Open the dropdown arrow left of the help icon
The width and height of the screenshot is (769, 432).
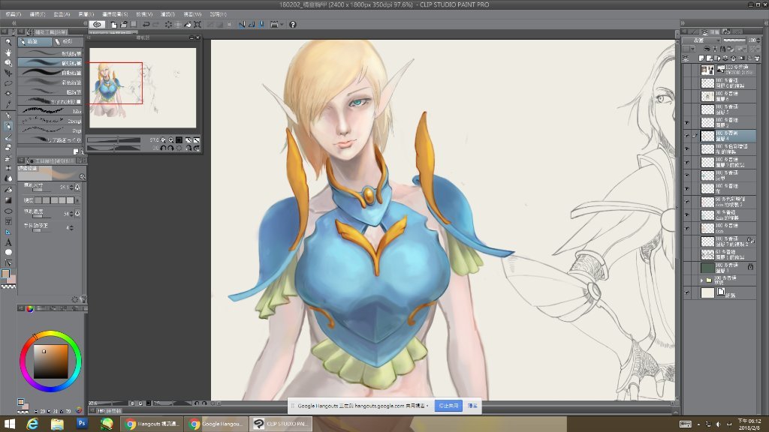(282, 25)
